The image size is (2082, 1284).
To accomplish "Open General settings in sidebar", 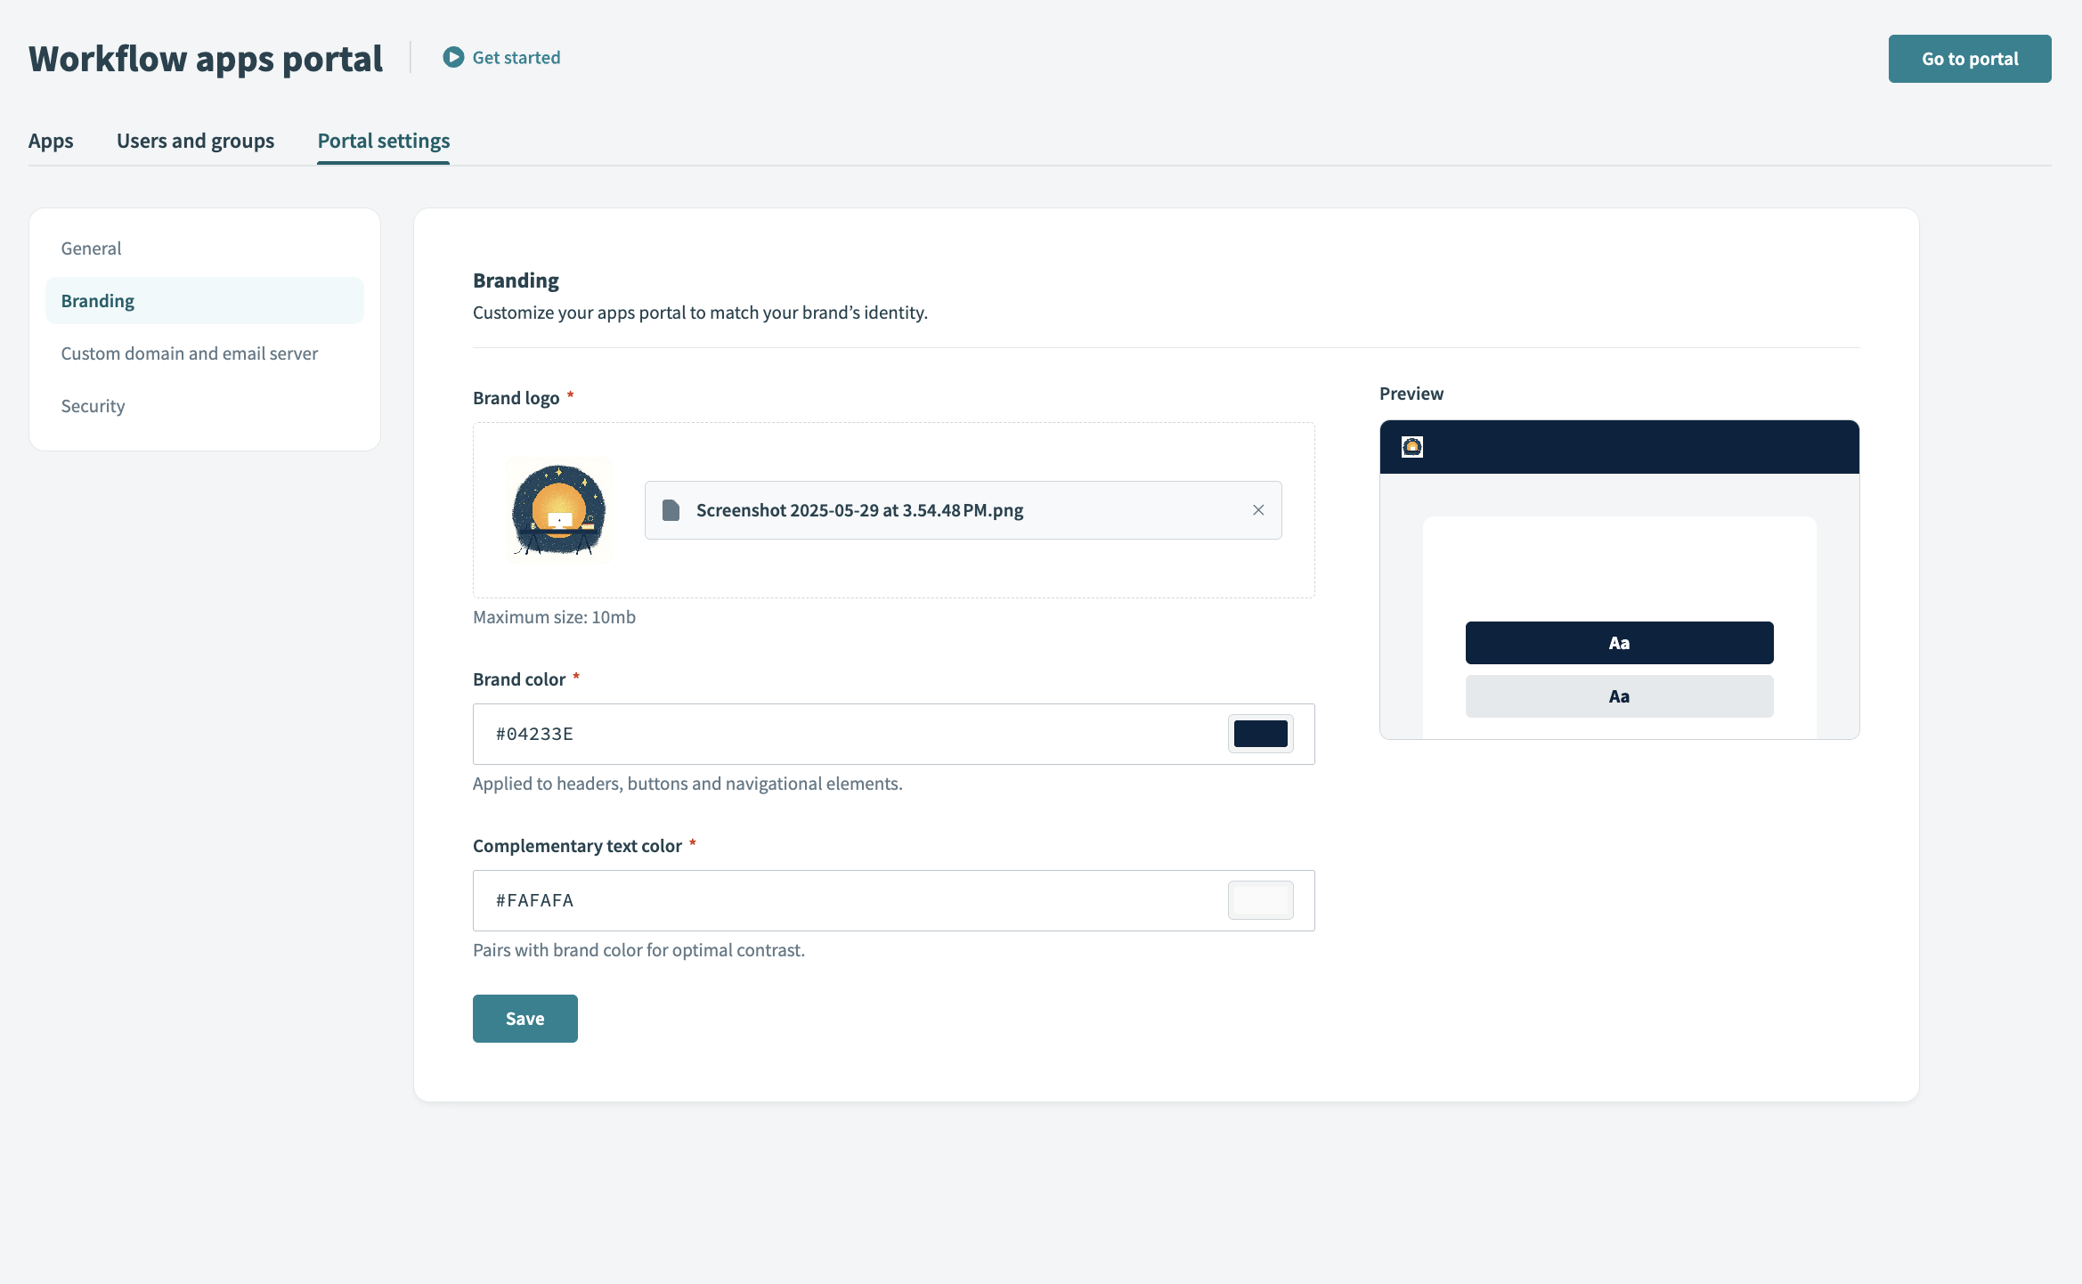I will [x=91, y=248].
